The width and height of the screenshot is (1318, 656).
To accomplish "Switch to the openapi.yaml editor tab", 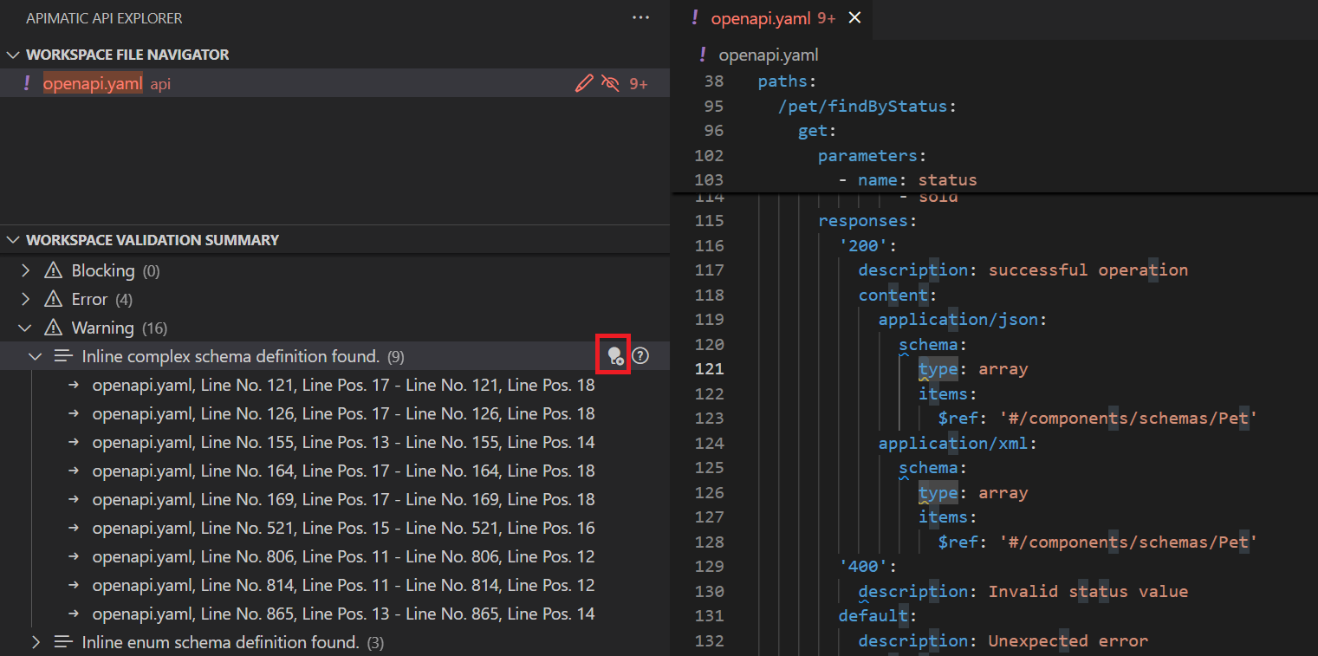I will (x=772, y=17).
